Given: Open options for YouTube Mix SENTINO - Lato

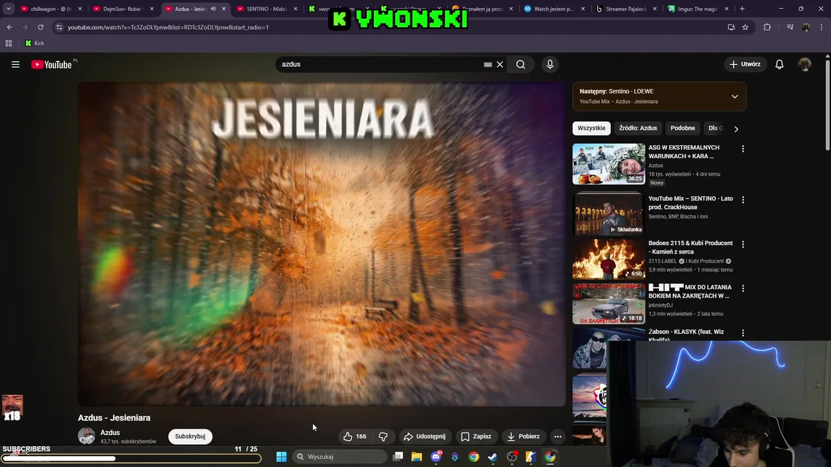Looking at the screenshot, I should (743, 200).
